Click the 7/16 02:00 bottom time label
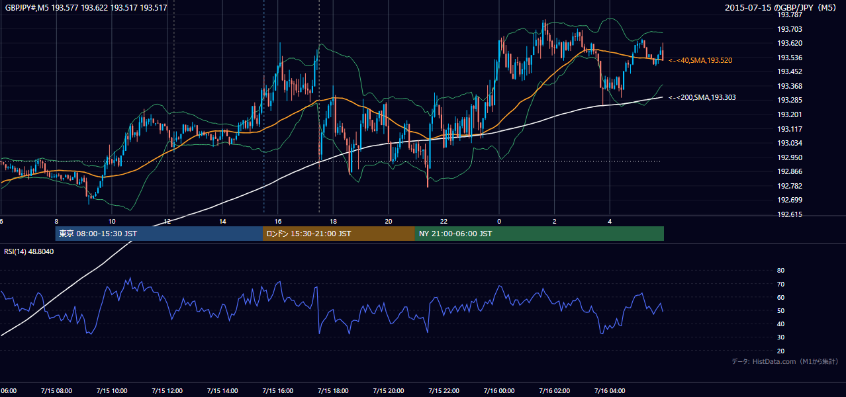This screenshot has height=397, width=846. (555, 391)
